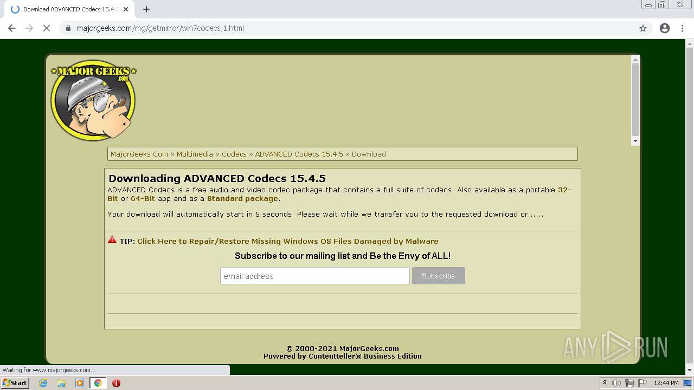Select the Download ADVANCED Codecs 15.4.5 tab

coord(69,9)
